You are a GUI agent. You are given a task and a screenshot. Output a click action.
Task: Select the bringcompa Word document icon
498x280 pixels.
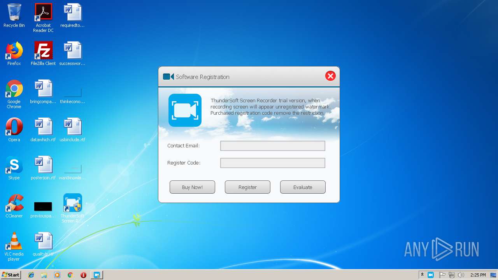43,92
